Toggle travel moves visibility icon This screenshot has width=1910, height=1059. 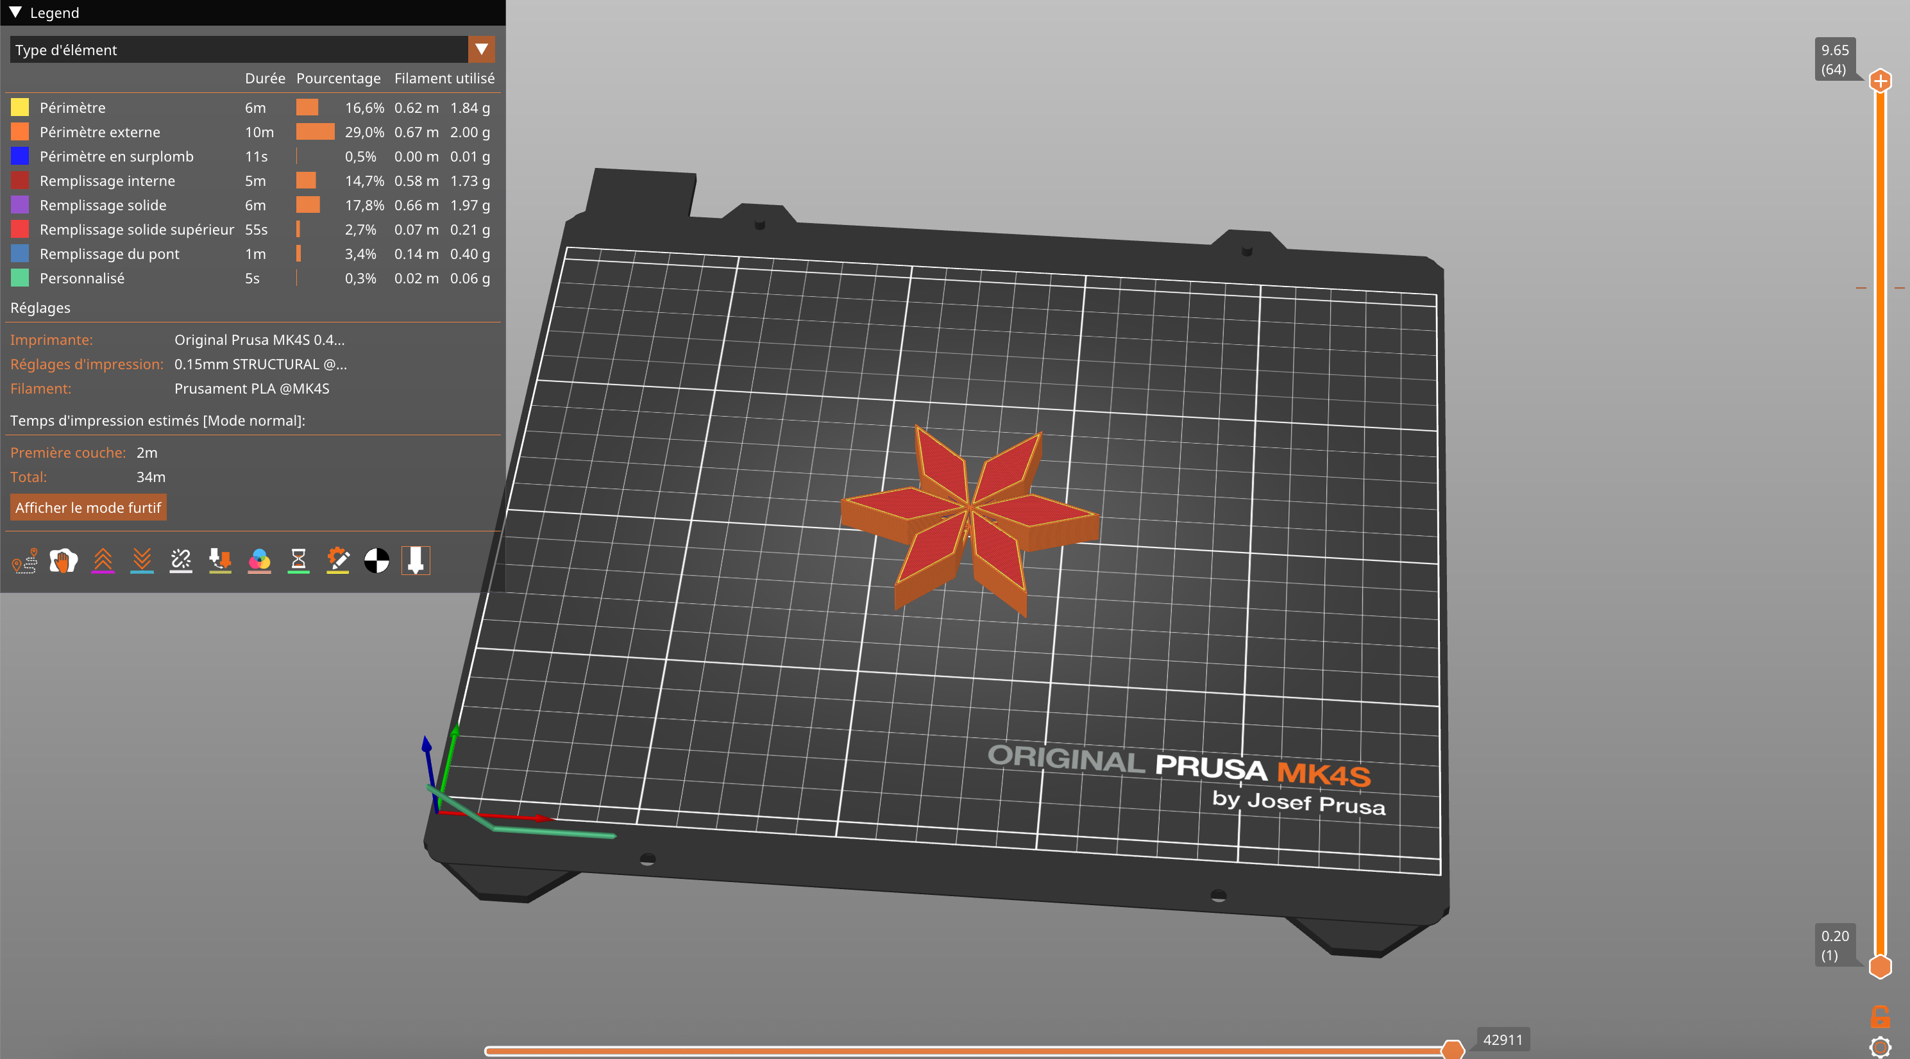point(24,561)
